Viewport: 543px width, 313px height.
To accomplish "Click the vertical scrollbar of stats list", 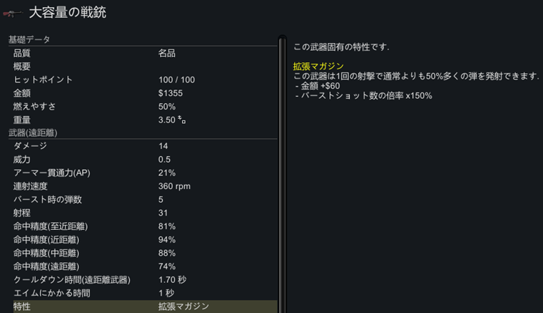I will pos(282,174).
